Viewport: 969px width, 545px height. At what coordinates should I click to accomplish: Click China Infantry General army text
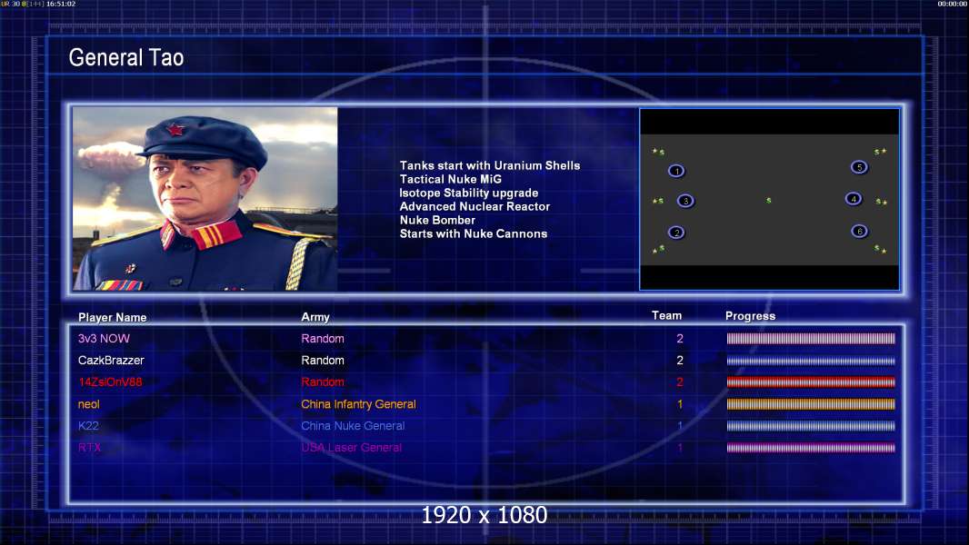(358, 404)
